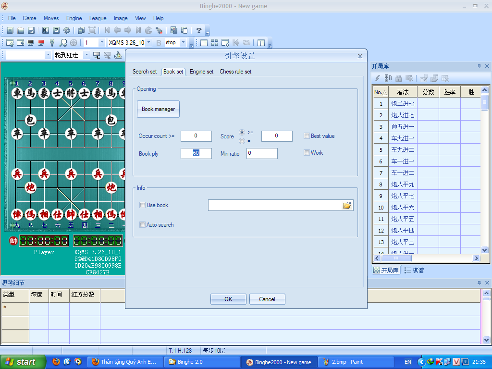The height and width of the screenshot is (369, 492).
Task: Open the League menu
Action: [98, 18]
